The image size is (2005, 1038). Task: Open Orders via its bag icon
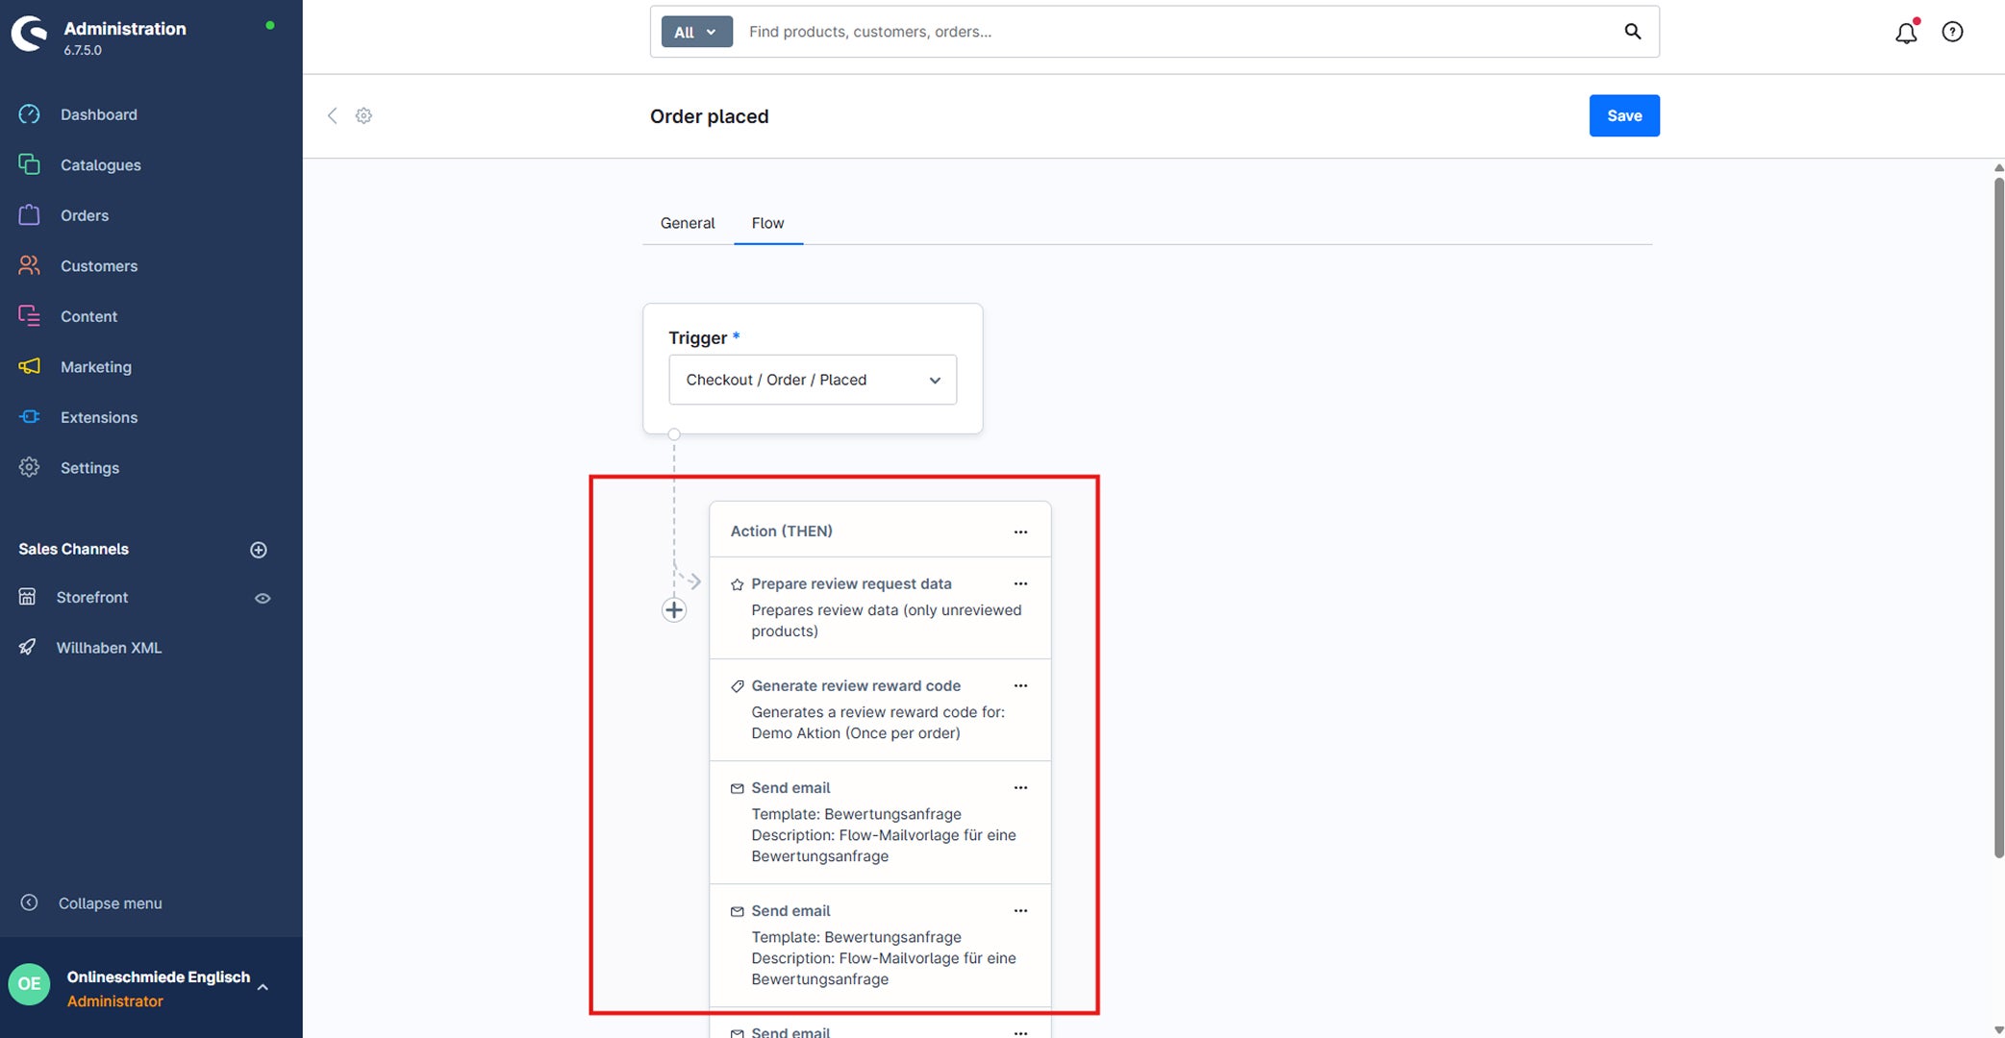point(29,214)
